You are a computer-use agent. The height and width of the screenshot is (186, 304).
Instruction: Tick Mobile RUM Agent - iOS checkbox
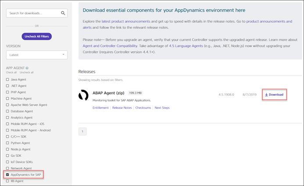(7, 124)
